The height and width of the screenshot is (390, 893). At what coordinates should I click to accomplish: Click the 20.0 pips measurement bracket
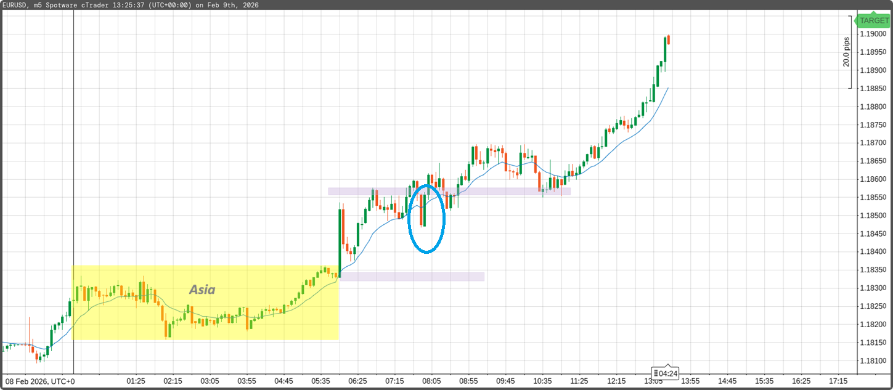[x=850, y=52]
